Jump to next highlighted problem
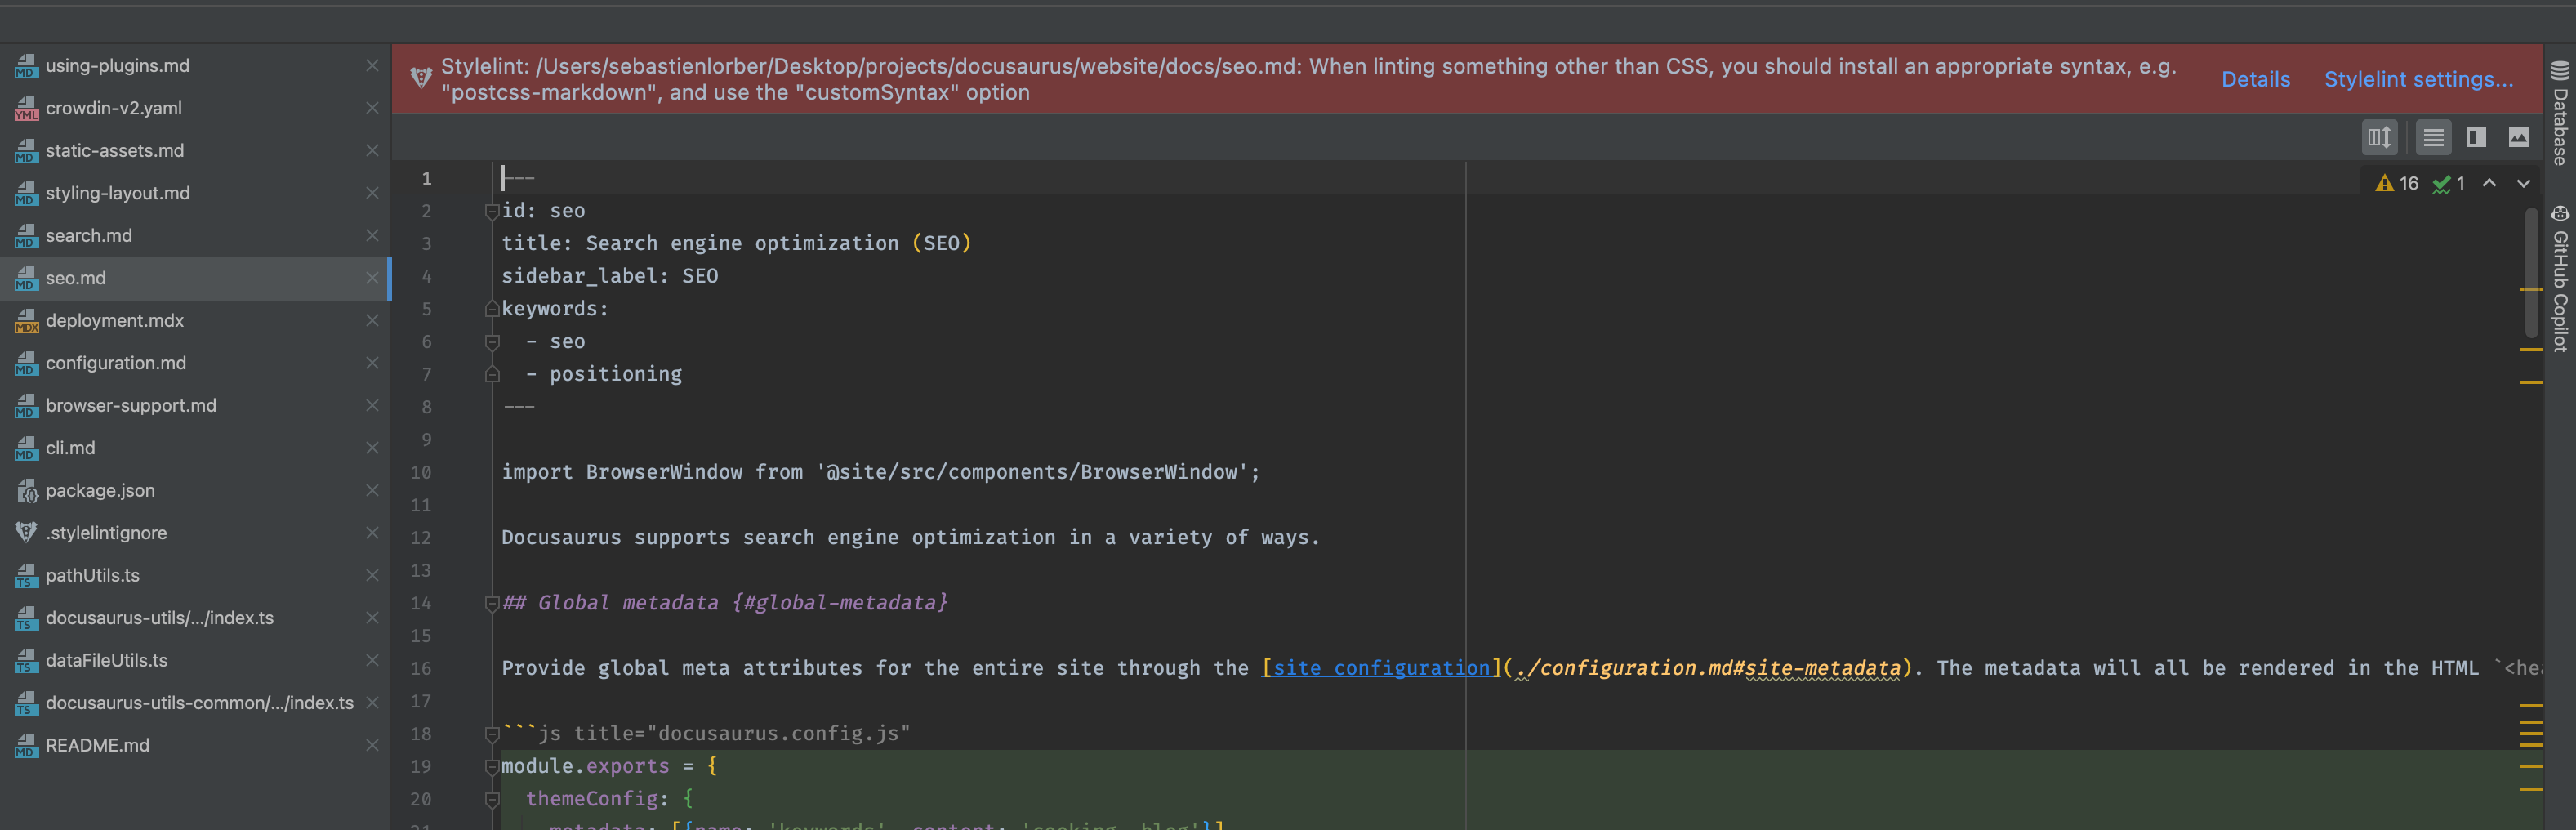2576x830 pixels. coord(2523,183)
